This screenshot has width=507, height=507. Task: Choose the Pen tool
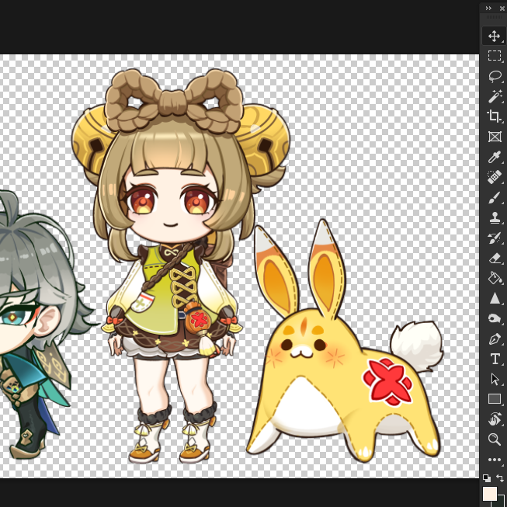coord(494,339)
